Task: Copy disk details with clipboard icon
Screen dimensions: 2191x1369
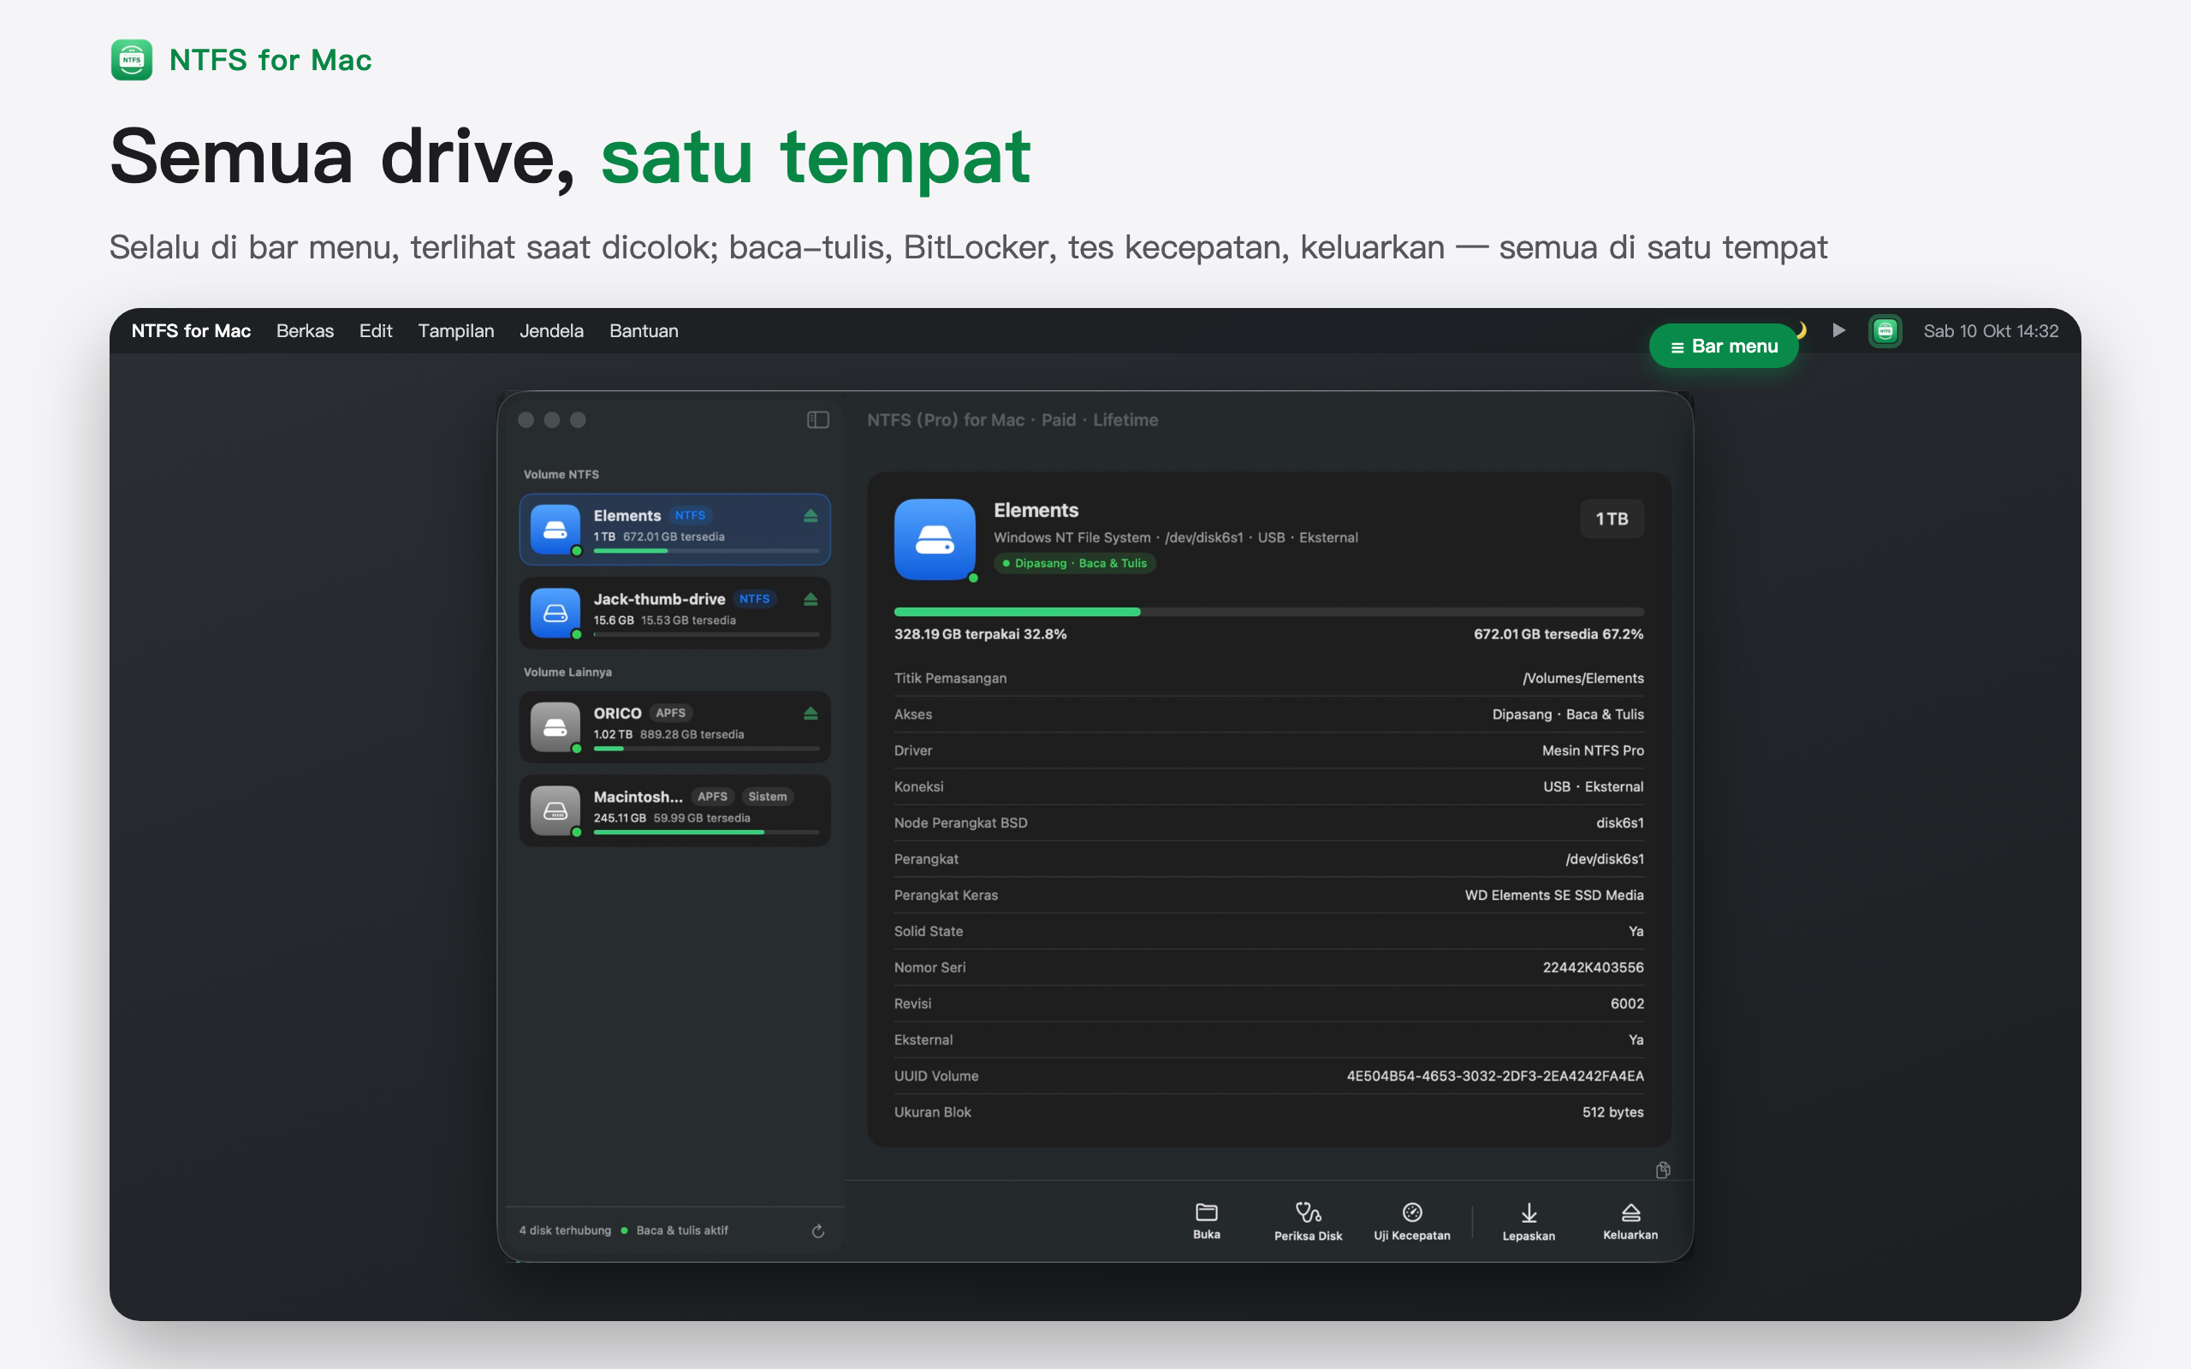Action: click(x=1662, y=1170)
